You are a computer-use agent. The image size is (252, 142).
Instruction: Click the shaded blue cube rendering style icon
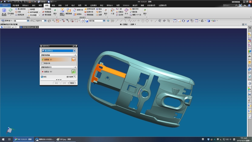[x=209, y=21]
